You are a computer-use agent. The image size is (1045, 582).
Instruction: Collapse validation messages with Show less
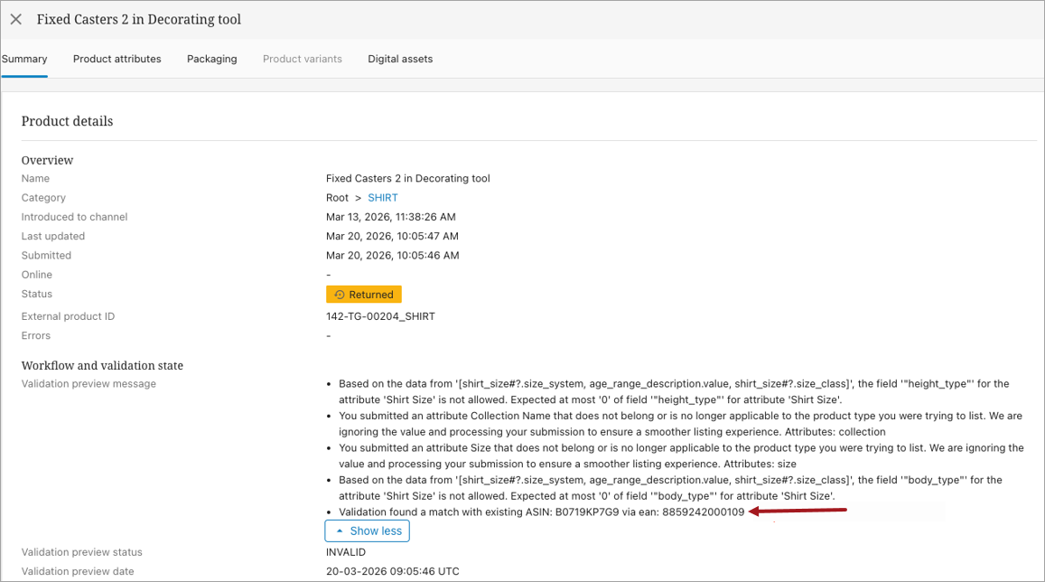367,531
